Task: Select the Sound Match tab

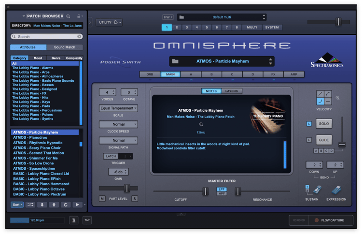Action: pos(65,47)
